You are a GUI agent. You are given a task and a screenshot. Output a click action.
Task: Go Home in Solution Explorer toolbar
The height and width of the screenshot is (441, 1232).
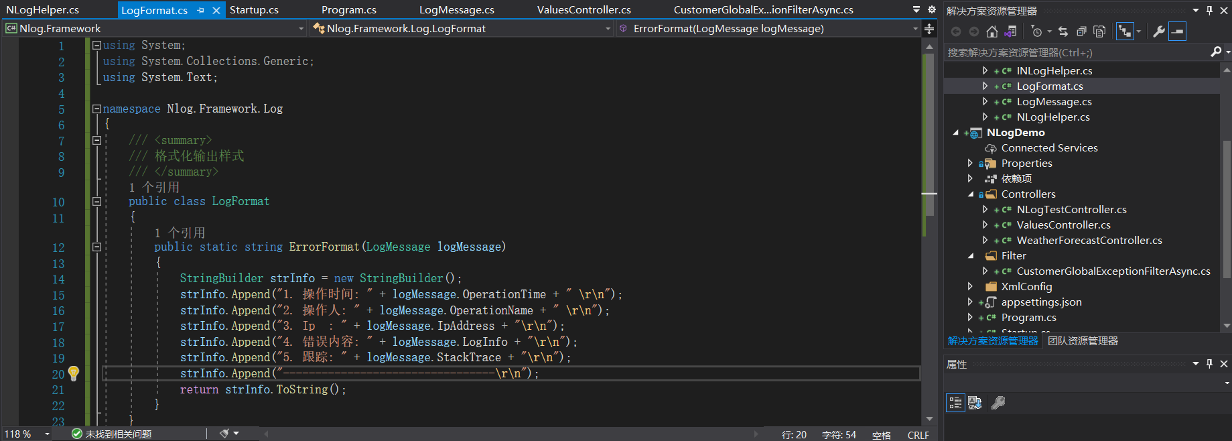click(992, 31)
